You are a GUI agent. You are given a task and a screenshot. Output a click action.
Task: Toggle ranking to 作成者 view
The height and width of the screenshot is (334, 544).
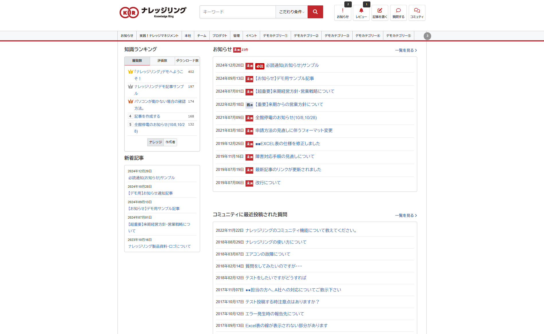pyautogui.click(x=170, y=142)
